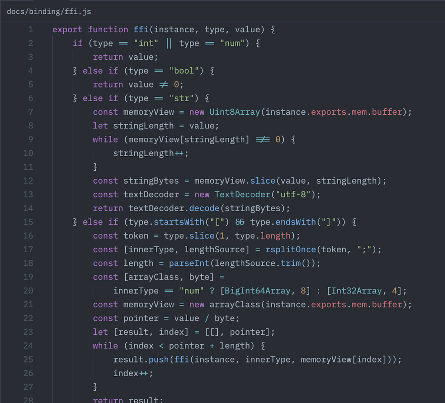Click TextDecoder constructor on line 13
The width and height of the screenshot is (445, 403).
pos(243,194)
